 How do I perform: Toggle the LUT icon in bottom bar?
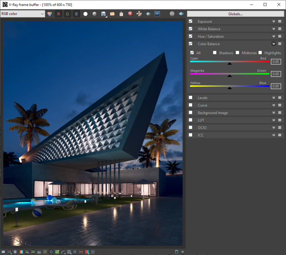69,252
